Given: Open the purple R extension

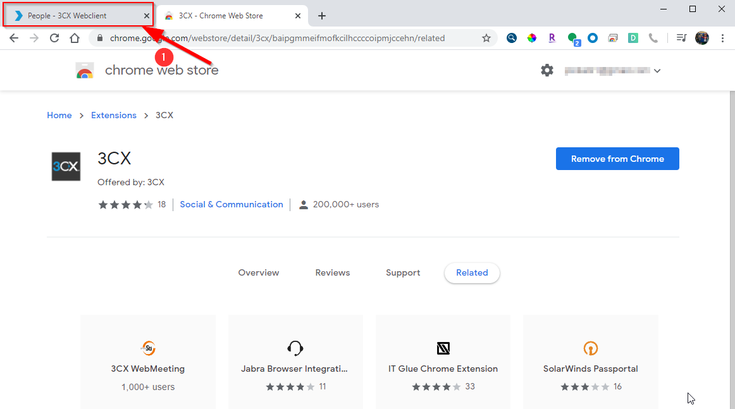Looking at the screenshot, I should coord(552,38).
